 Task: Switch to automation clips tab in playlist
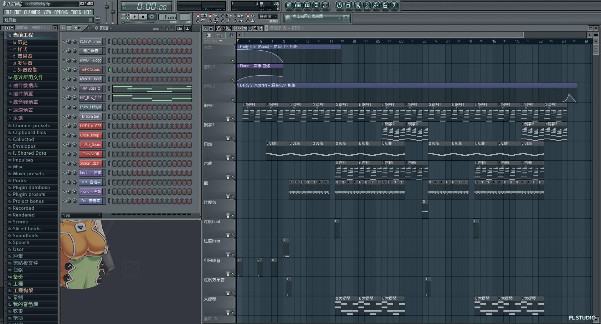tap(220, 35)
